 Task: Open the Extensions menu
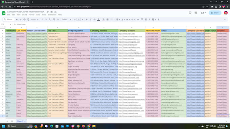click(x=52, y=15)
